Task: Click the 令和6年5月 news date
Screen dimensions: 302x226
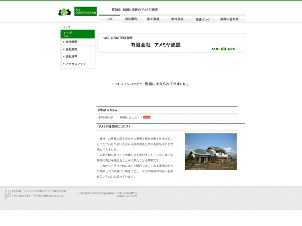Action: [106, 118]
